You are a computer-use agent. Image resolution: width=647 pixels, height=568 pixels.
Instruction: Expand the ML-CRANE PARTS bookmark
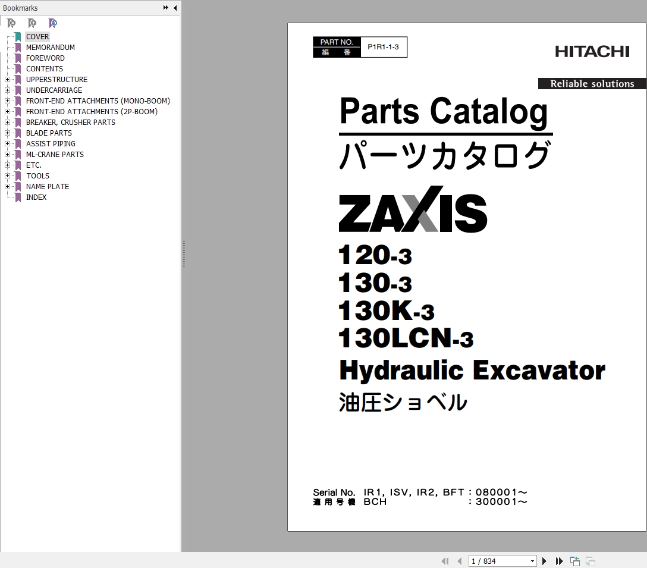pyautogui.click(x=7, y=155)
